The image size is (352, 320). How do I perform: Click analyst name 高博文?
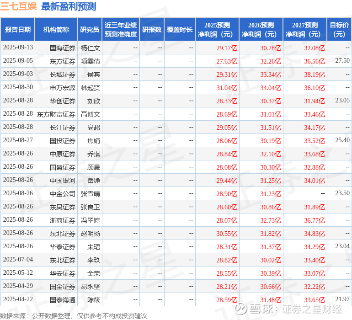click(x=90, y=114)
